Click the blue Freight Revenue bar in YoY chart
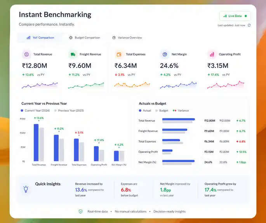 tap(56, 148)
